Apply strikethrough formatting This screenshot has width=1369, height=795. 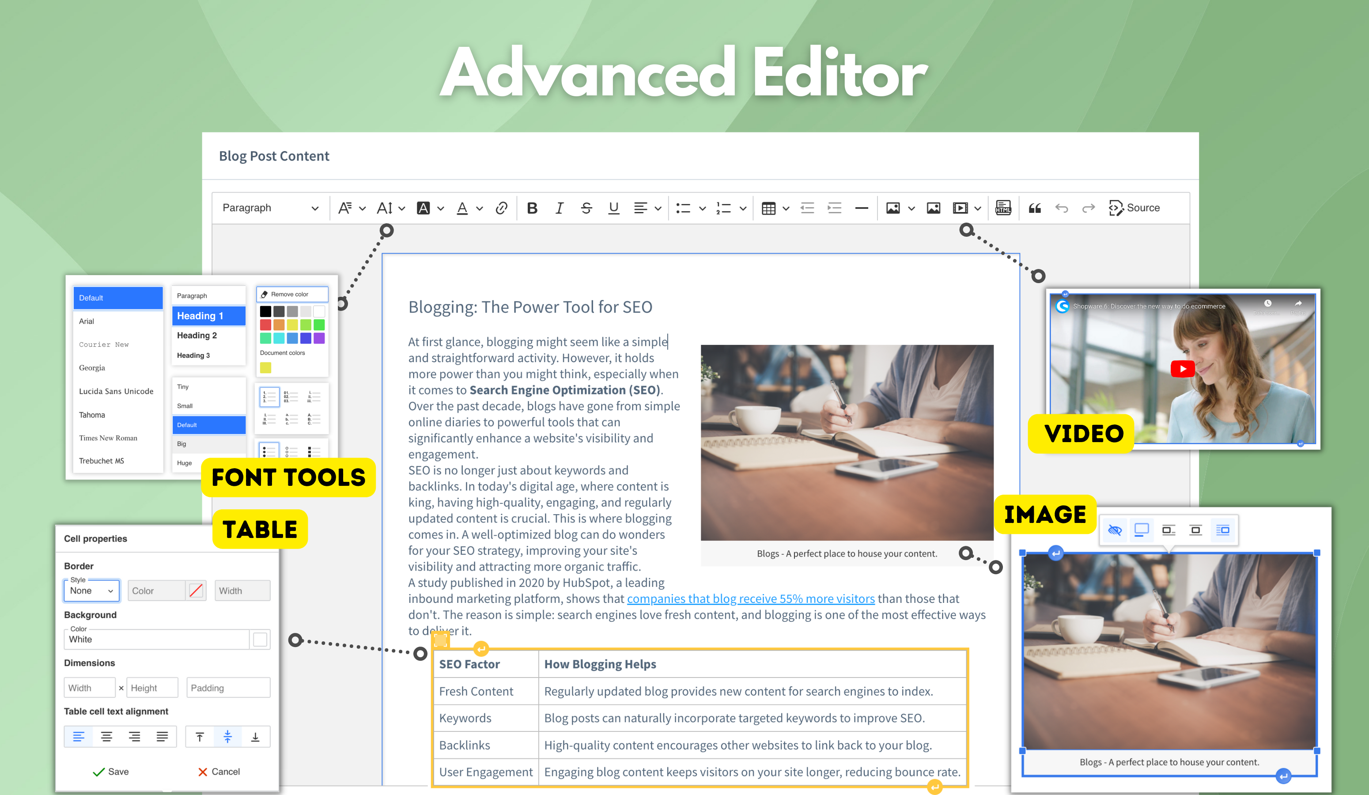coord(586,208)
